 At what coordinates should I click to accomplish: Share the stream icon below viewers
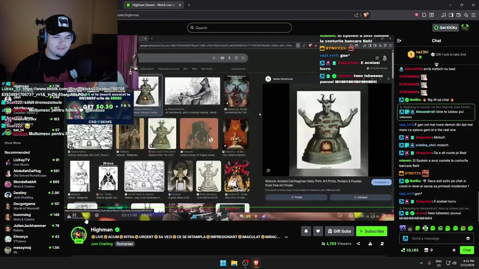[x=358, y=244]
